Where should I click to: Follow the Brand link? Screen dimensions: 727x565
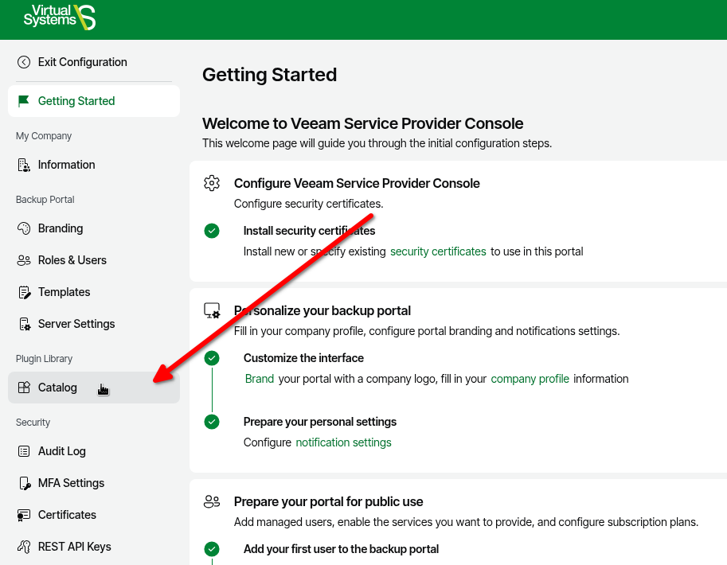(260, 379)
